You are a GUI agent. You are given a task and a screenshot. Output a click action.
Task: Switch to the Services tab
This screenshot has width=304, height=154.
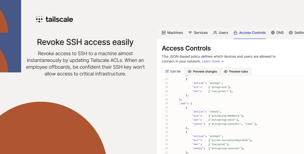pyautogui.click(x=198, y=33)
